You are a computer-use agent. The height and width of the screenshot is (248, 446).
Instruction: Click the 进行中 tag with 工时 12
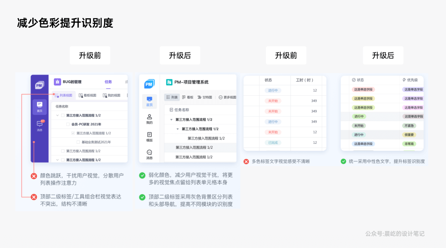[x=273, y=90]
